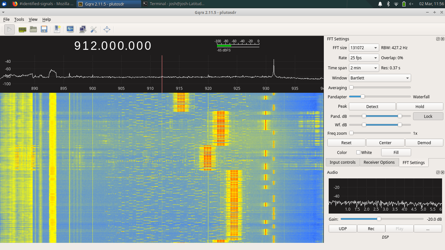
Task: Switch to the Terminal taskbar window
Action: tap(174, 4)
